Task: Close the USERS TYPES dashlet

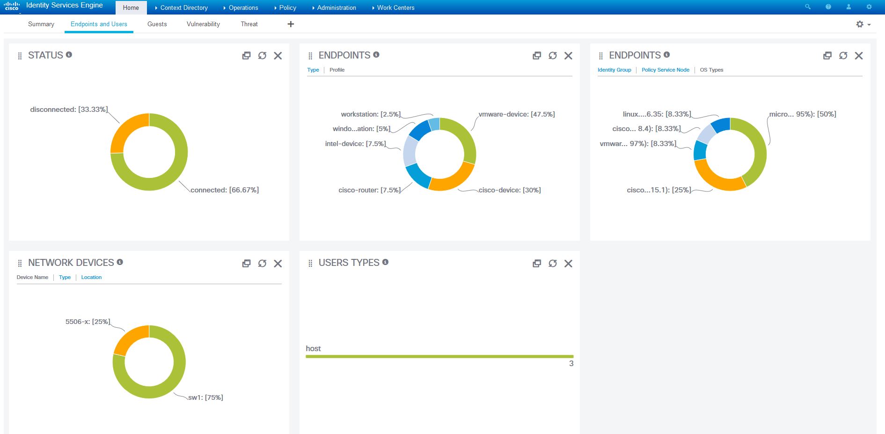Action: point(569,264)
